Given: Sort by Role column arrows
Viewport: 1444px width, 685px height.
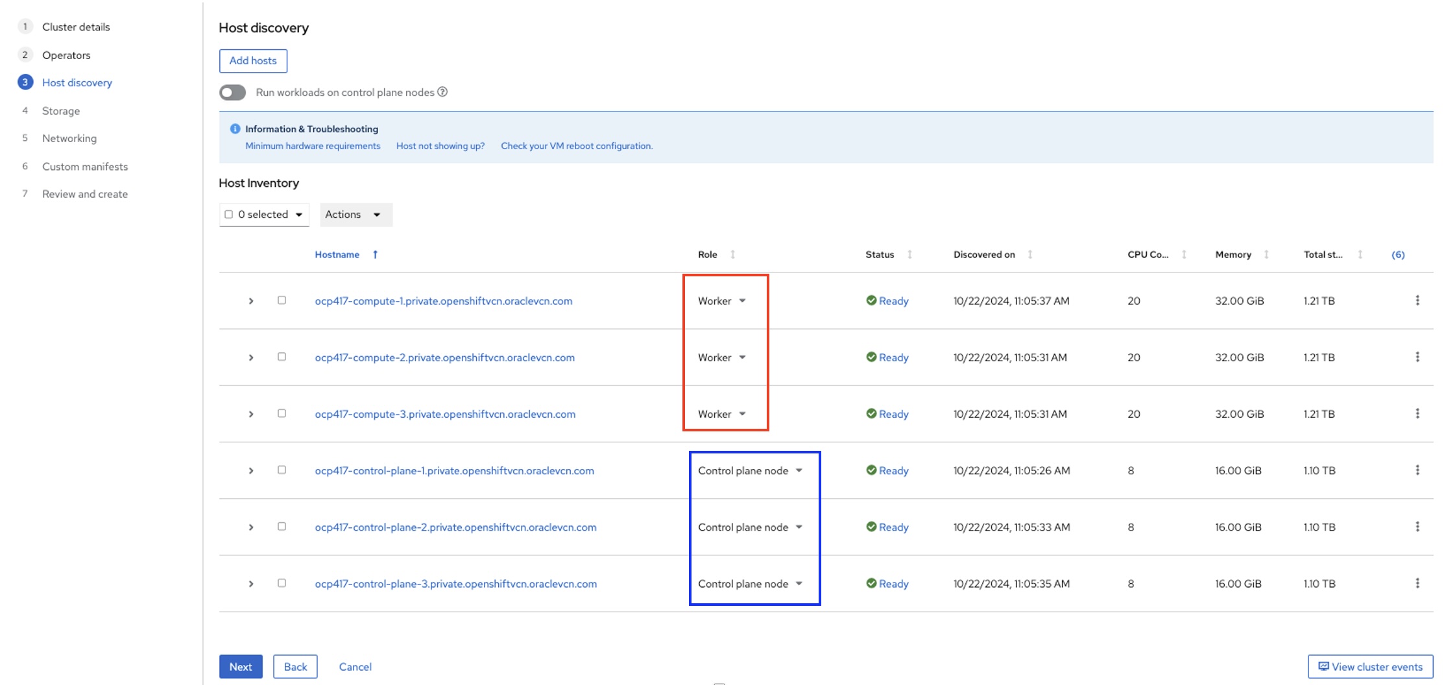Looking at the screenshot, I should pyautogui.click(x=733, y=254).
